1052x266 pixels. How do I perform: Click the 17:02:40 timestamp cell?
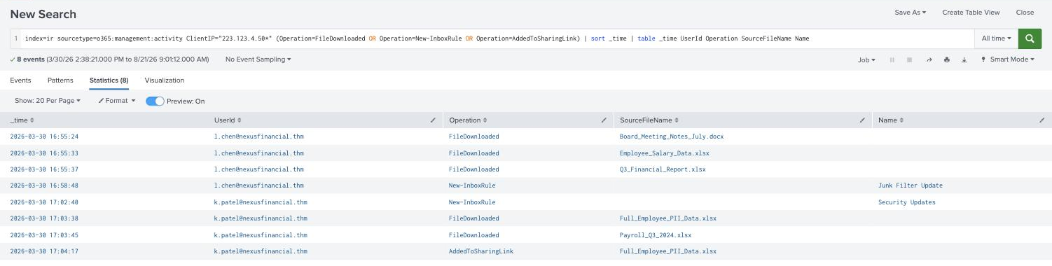(x=44, y=202)
